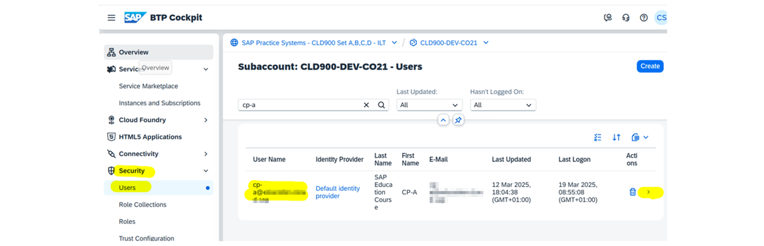Open the support headset icon
This screenshot has height=246, width=764.
[x=626, y=18]
